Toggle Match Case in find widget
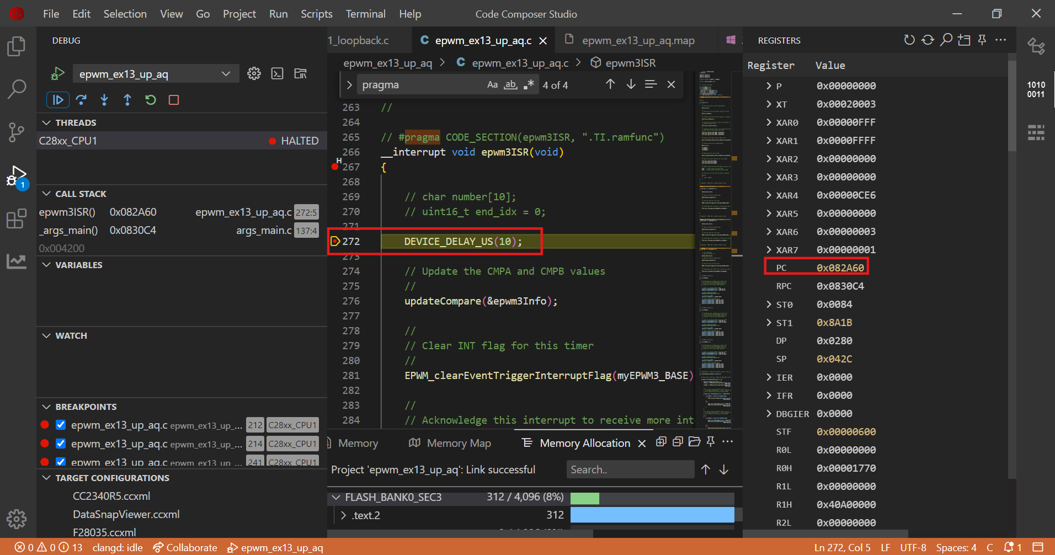This screenshot has height=555, width=1055. (492, 84)
